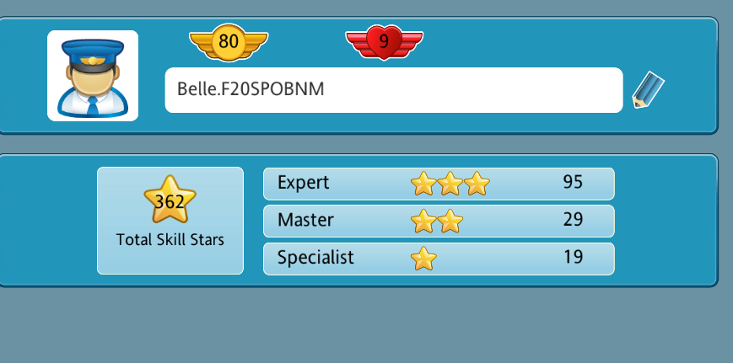The image size is (733, 363).
Task: Click the pencil edit name icon
Action: (648, 89)
